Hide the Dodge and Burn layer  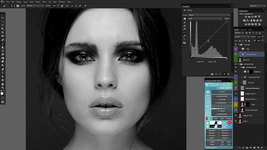[x=236, y=93]
